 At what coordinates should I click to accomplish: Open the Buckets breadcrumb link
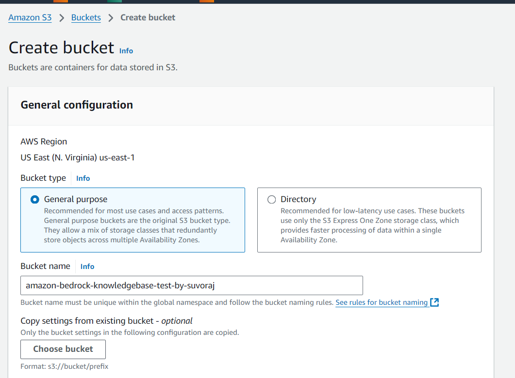click(86, 17)
